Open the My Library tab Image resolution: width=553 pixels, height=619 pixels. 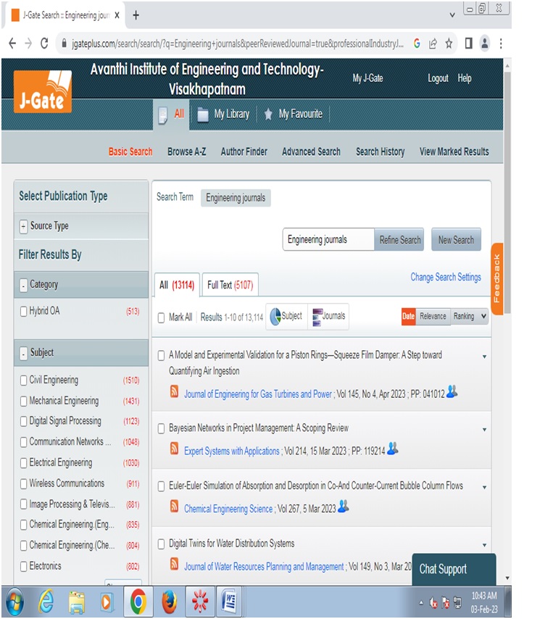click(223, 115)
